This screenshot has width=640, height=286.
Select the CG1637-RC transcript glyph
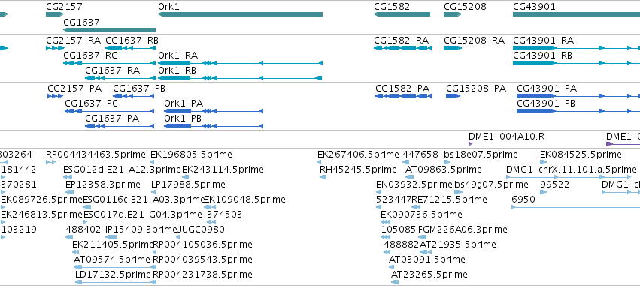click(109, 63)
